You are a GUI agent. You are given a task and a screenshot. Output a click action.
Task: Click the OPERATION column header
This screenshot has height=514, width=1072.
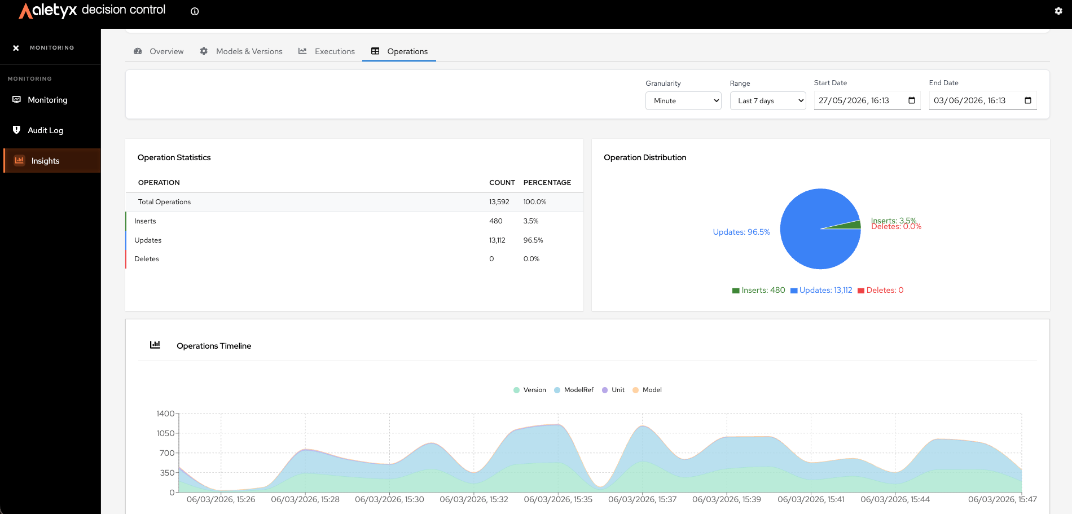[159, 183]
